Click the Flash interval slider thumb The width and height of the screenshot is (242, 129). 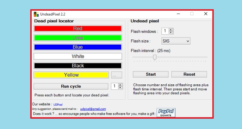pos(155,57)
